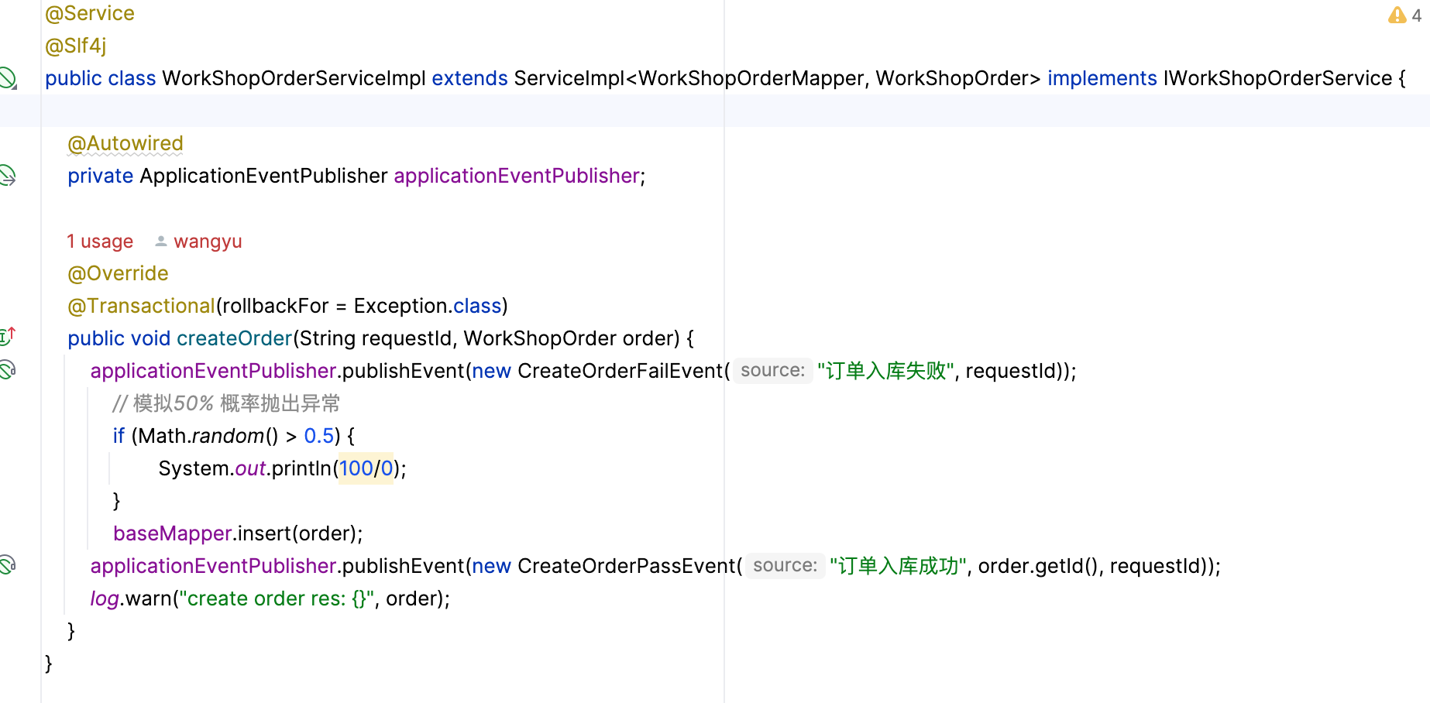Image resolution: width=1430 pixels, height=703 pixels.
Task: Click the @Service annotation
Action: tap(90, 14)
